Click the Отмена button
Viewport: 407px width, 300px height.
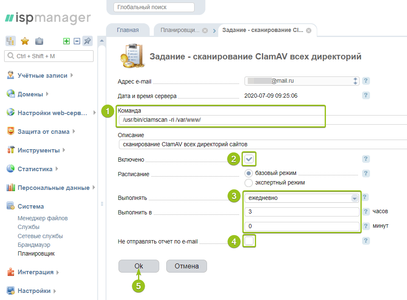(x=186, y=266)
